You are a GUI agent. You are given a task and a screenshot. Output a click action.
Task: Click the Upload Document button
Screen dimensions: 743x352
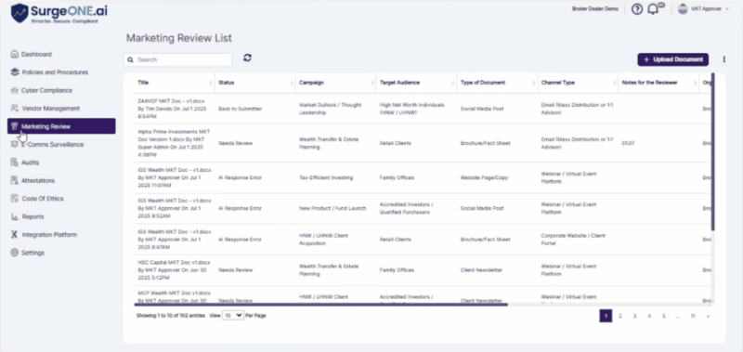672,59
